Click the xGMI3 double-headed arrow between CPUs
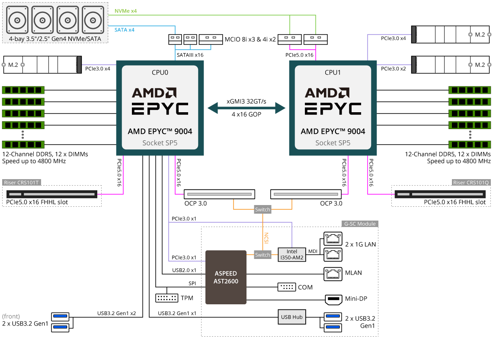493x341 pixels. click(246, 108)
